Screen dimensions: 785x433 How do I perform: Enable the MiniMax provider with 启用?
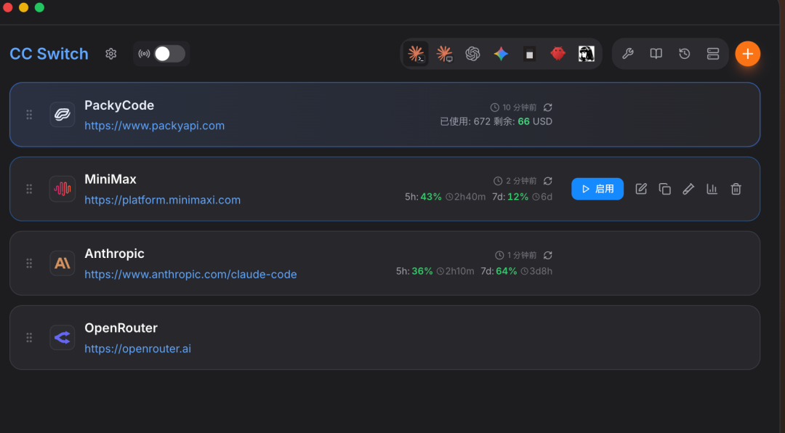(x=597, y=189)
